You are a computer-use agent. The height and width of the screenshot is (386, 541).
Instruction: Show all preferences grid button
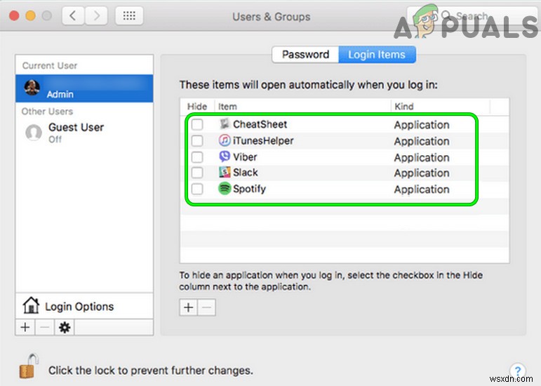tap(129, 16)
